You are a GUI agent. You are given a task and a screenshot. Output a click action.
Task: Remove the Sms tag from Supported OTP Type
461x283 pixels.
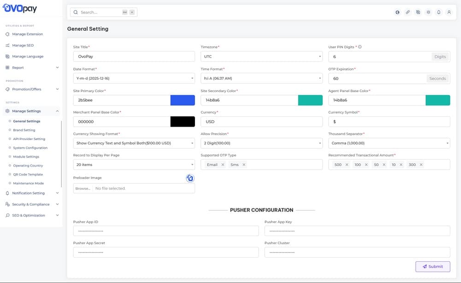pos(244,165)
